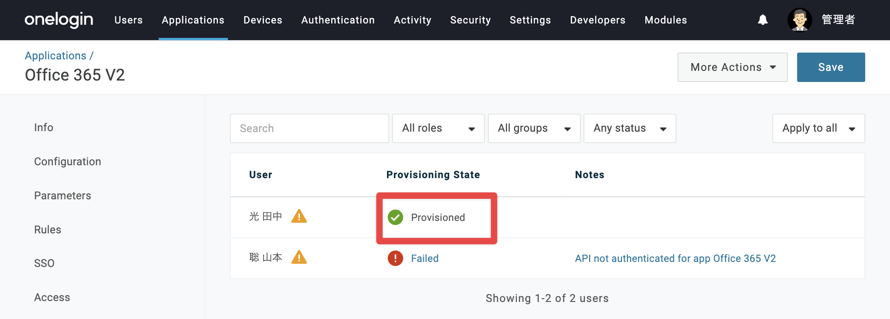
Task: Switch to the Rules tab
Action: 47,230
